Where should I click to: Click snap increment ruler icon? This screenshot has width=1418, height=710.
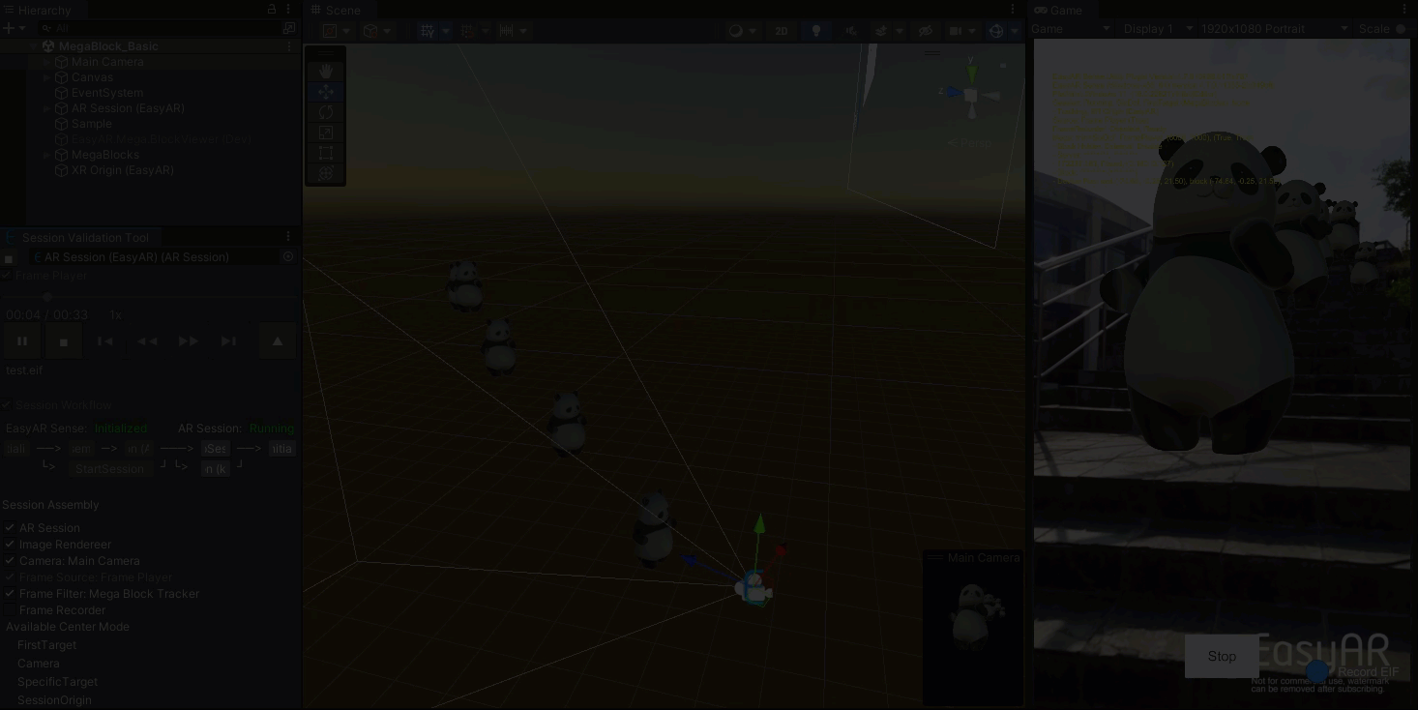507,31
